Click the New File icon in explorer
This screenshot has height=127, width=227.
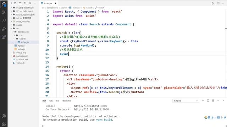(x=15, y=3)
